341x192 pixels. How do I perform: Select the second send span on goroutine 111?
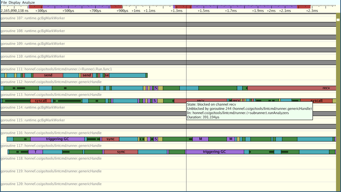(x=87, y=75)
